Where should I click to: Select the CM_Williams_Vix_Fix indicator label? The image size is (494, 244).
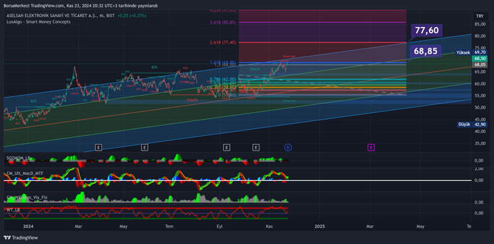[27, 198]
